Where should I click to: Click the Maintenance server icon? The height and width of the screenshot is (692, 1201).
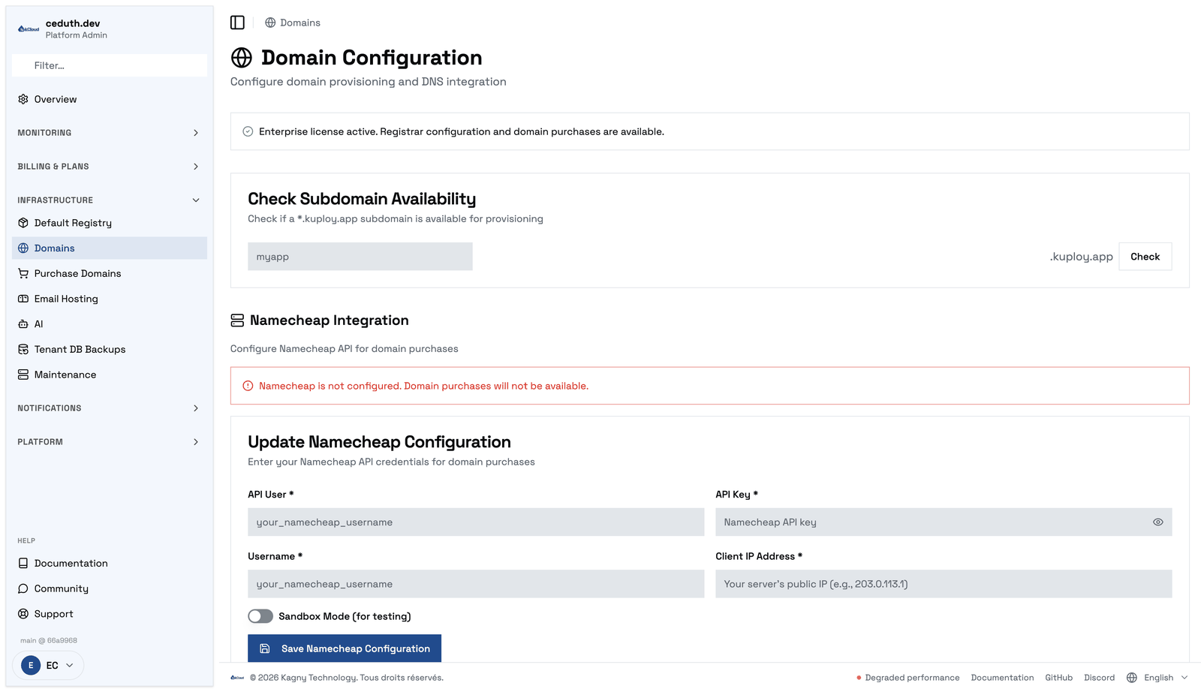tap(23, 375)
